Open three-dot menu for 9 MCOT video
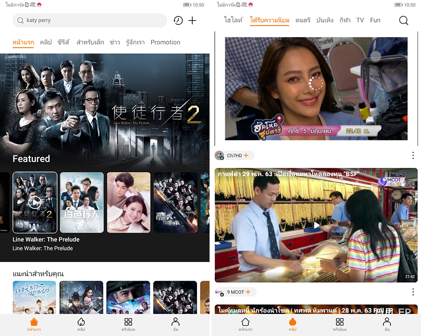The width and height of the screenshot is (421, 336). click(413, 292)
